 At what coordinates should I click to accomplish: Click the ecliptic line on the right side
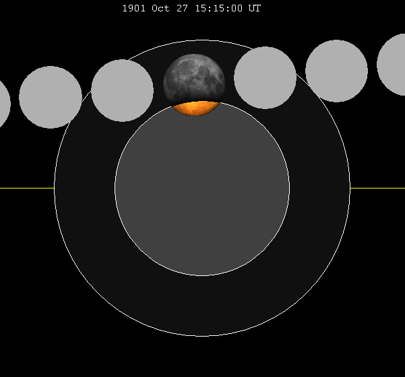point(377,188)
